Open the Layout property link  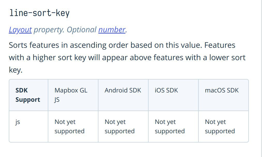[20, 30]
